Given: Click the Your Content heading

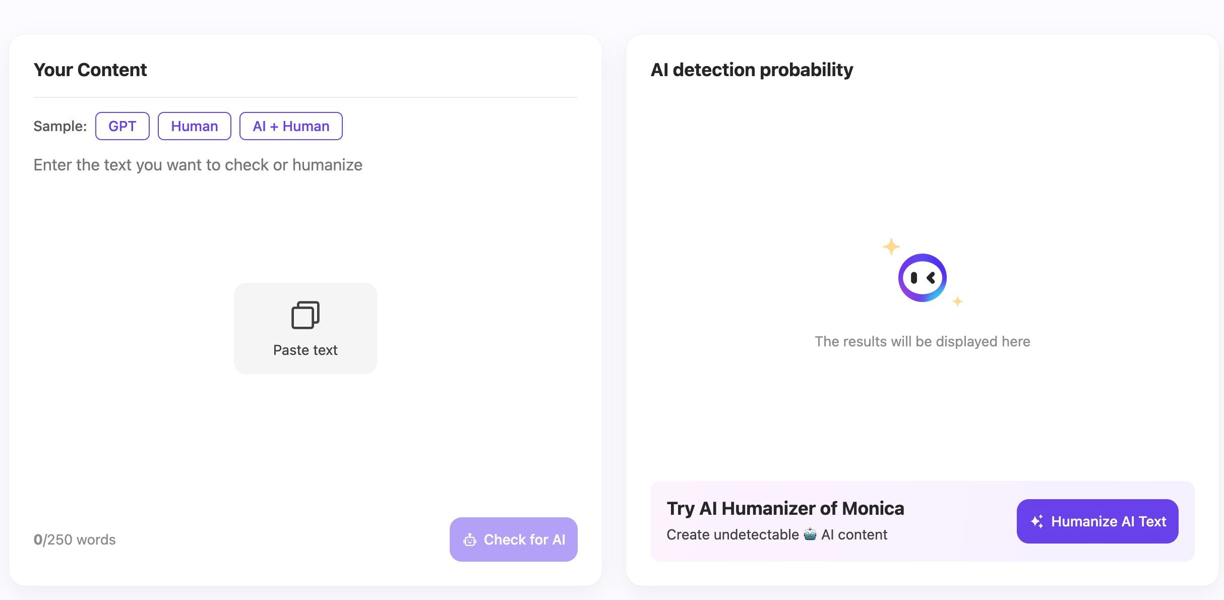Looking at the screenshot, I should click(90, 70).
